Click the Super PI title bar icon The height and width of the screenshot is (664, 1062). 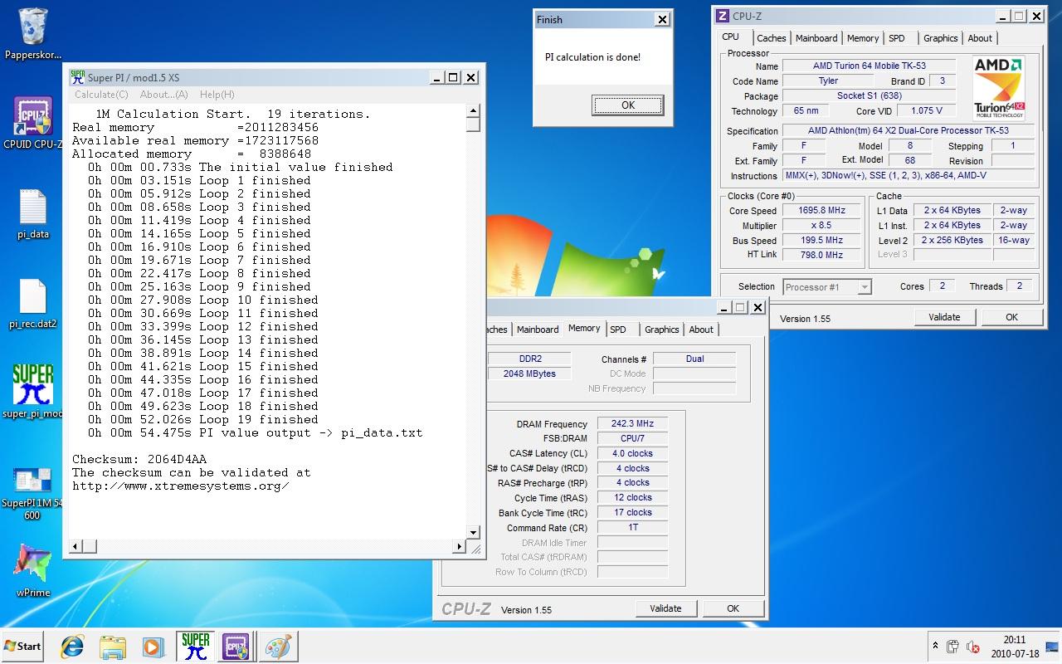pos(77,77)
